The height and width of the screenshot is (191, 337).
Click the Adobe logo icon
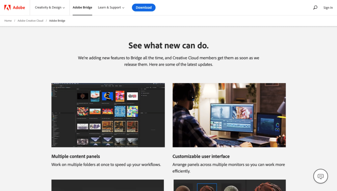pos(7,8)
